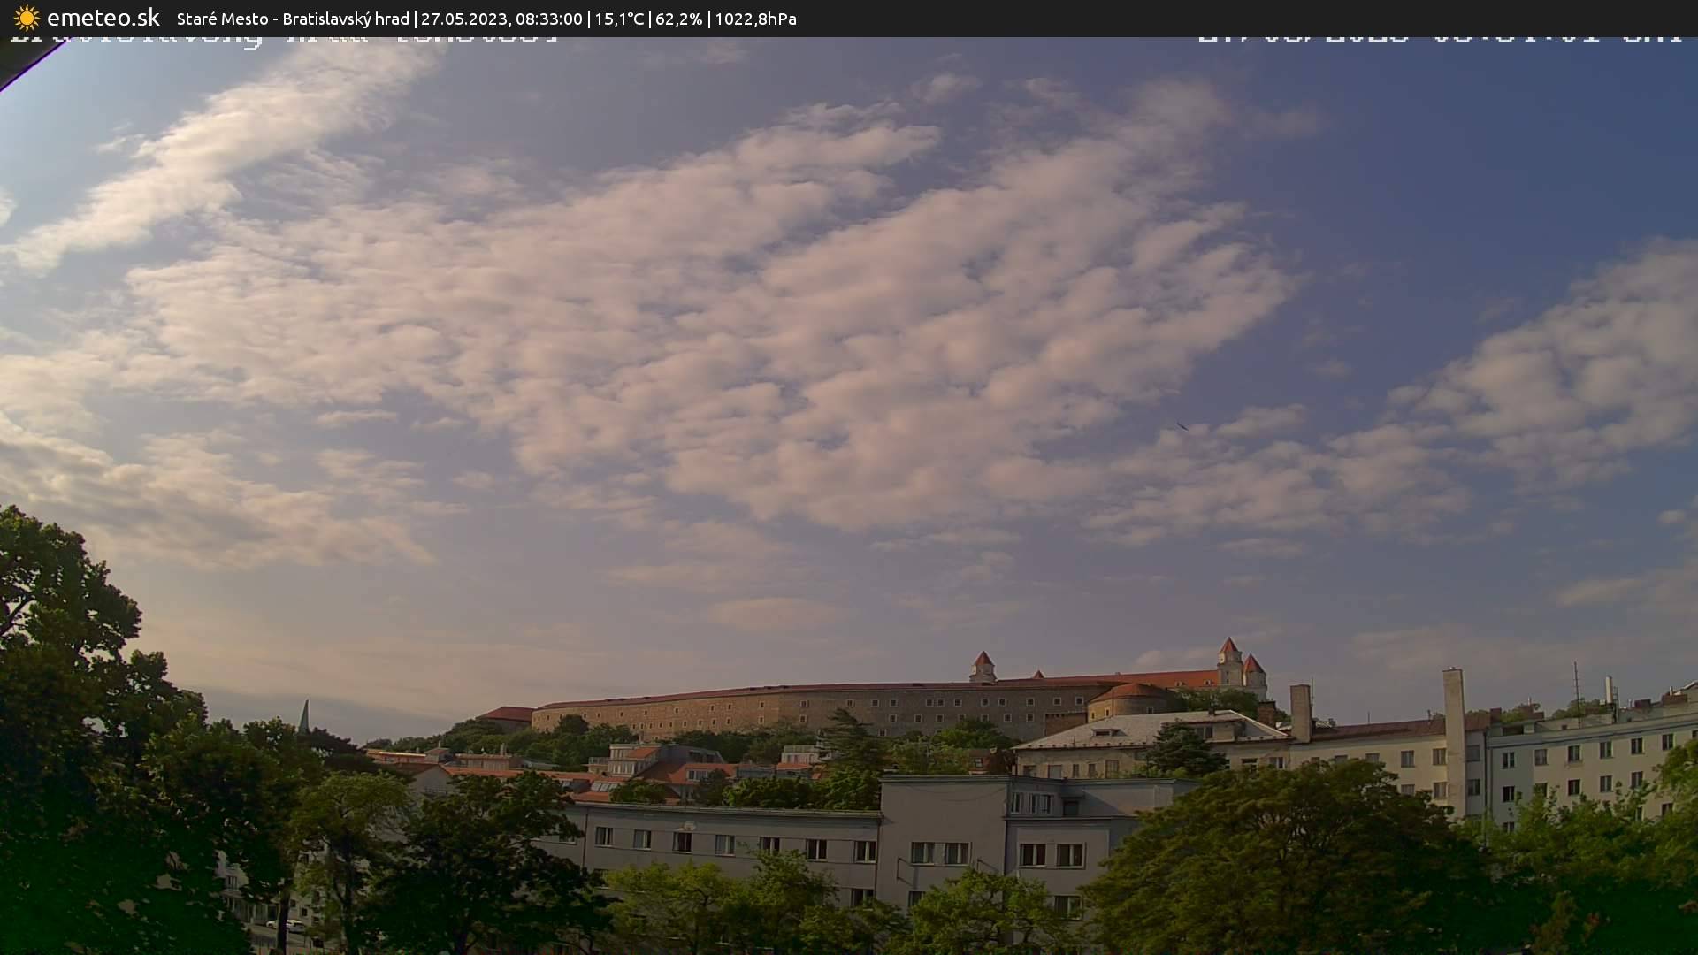This screenshot has height=955, width=1698.
Task: Select the 27.05.2023 date text
Action: coord(464,19)
